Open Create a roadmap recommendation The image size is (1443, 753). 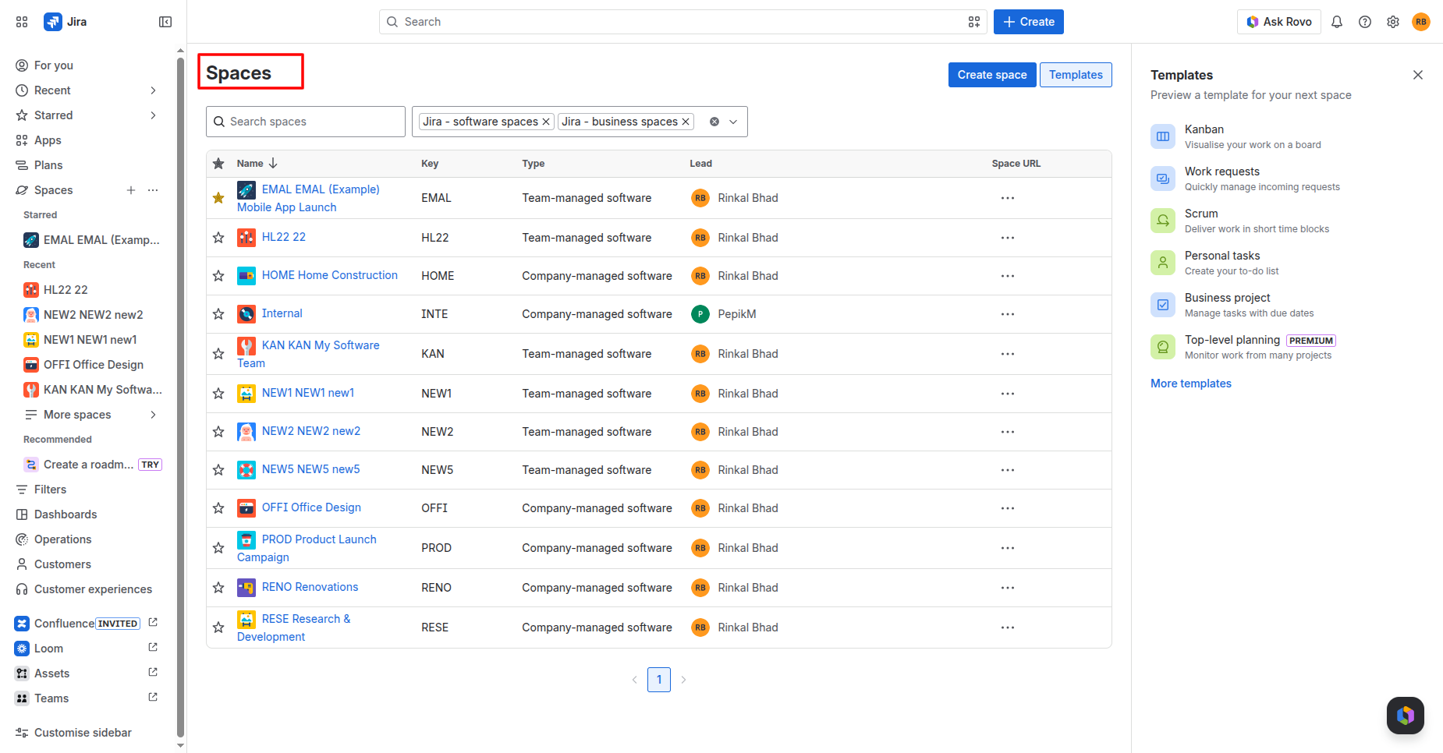92,465
